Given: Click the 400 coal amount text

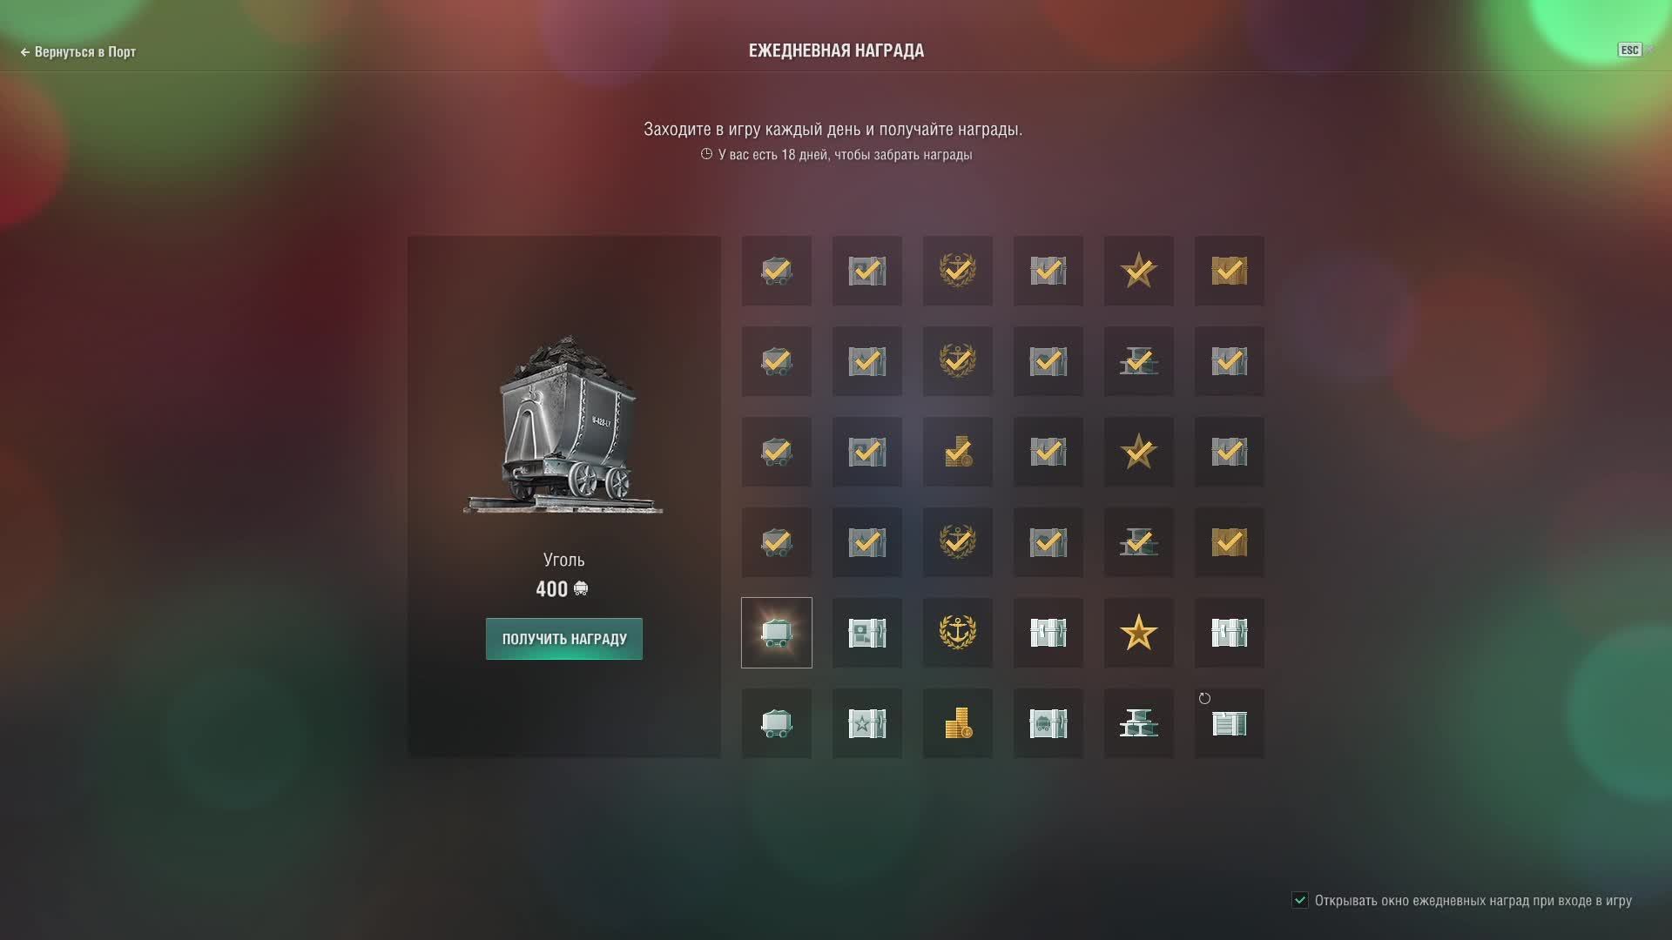Looking at the screenshot, I should pyautogui.click(x=552, y=589).
